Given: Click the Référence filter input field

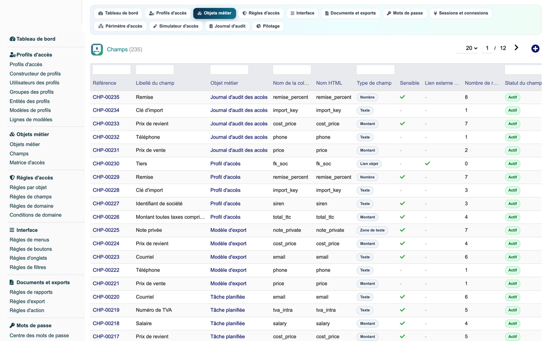Looking at the screenshot, I should [x=112, y=70].
